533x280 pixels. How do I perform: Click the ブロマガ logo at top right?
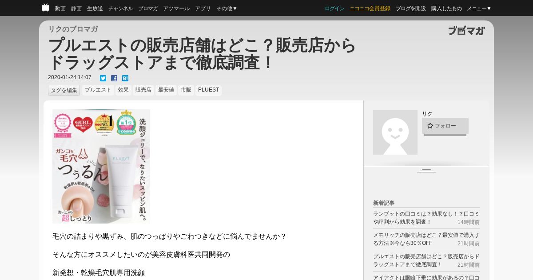coord(466,31)
